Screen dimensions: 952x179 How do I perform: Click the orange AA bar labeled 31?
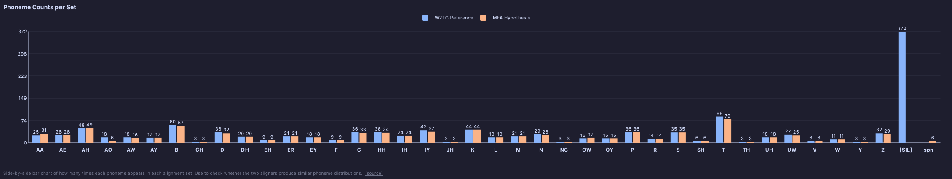pos(44,138)
